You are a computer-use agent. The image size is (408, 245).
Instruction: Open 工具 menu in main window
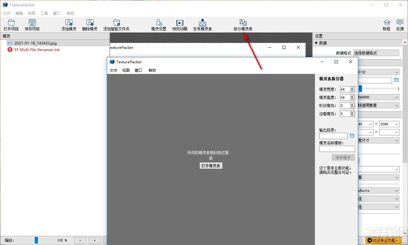[x=44, y=13]
